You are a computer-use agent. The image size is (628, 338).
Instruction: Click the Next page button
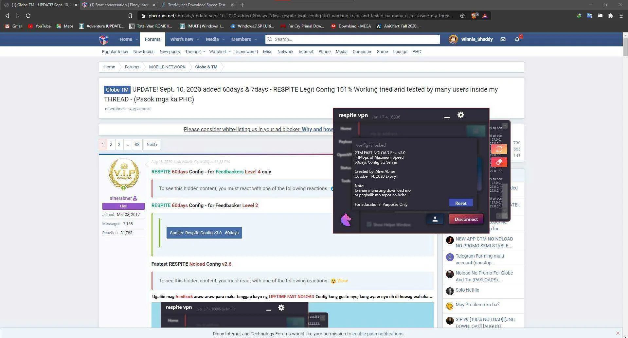pyautogui.click(x=152, y=145)
